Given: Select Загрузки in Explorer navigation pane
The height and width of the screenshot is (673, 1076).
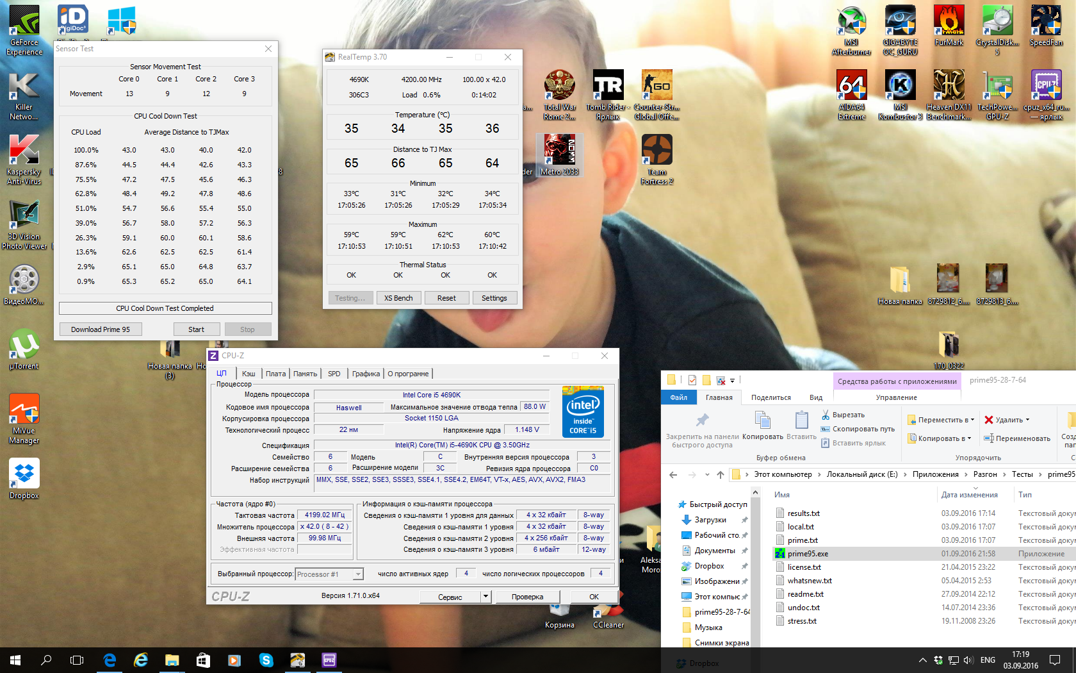Looking at the screenshot, I should coord(710,520).
